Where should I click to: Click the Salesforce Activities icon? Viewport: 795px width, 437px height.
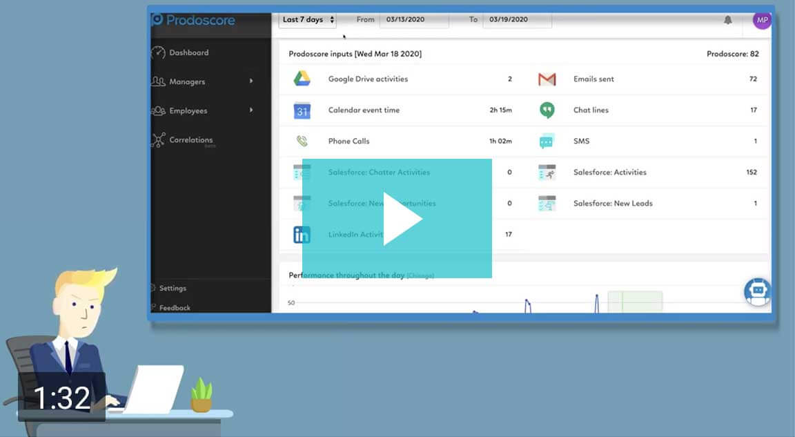click(547, 173)
